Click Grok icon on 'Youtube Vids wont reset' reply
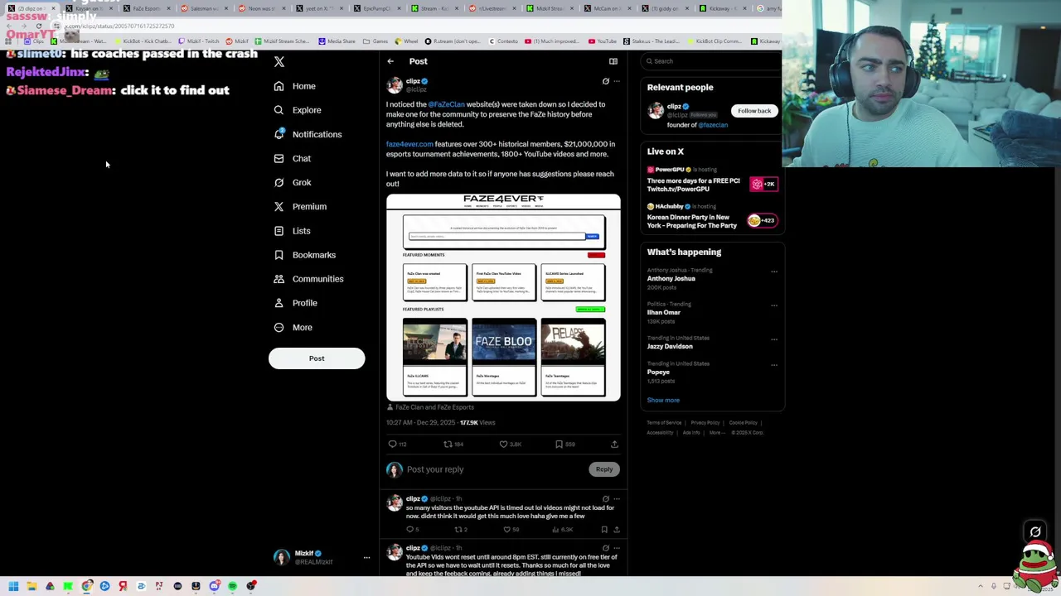This screenshot has height=596, width=1061. pos(605,548)
